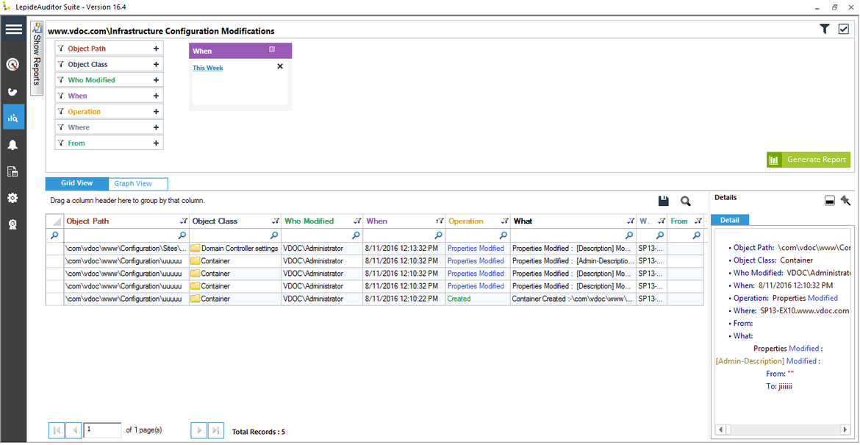Screen dimensions: 860x445
Task: Select the Detail tab
Action: tap(729, 220)
